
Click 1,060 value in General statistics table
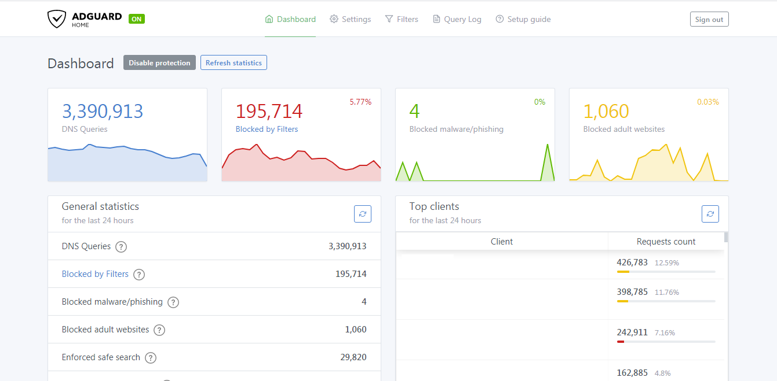point(356,330)
